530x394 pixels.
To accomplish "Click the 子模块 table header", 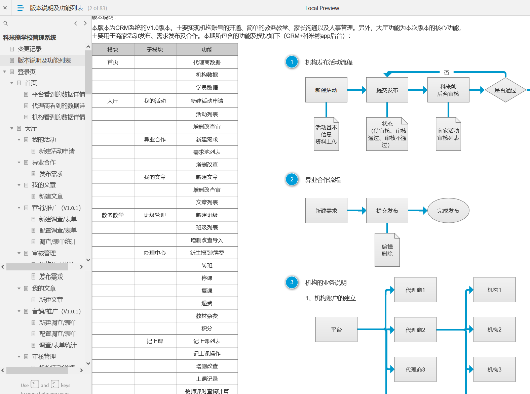I will click(155, 49).
